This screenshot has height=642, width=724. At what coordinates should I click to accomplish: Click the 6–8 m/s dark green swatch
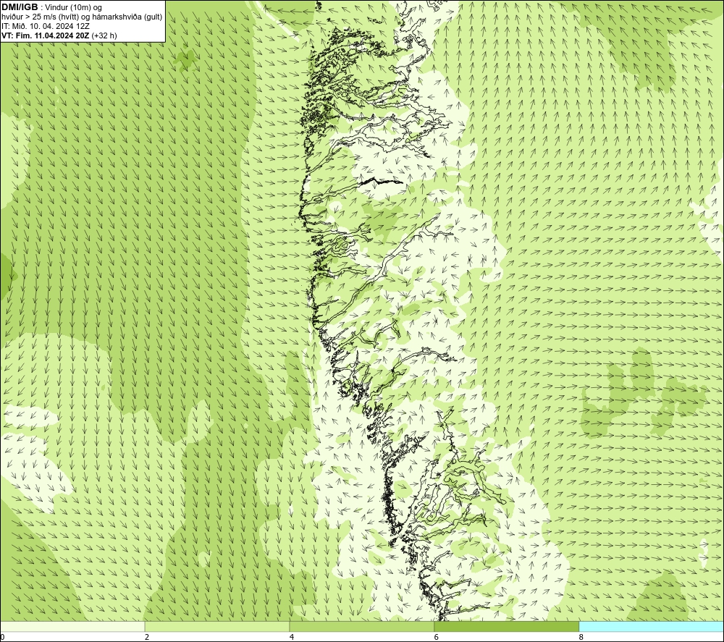pos(507,626)
